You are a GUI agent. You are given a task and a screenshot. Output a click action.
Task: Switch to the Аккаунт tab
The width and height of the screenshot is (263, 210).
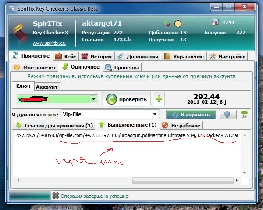47,87
